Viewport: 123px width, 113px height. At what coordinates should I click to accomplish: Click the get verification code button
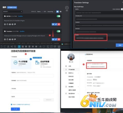(49, 100)
